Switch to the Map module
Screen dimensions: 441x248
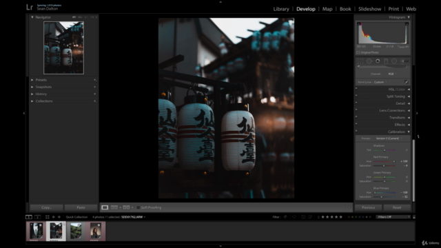coord(327,9)
